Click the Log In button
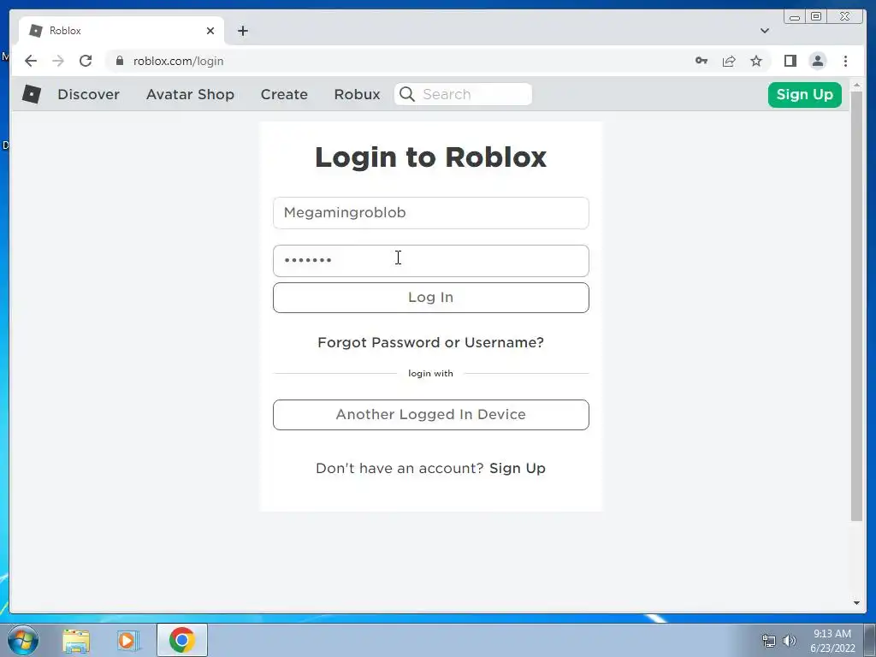Image resolution: width=876 pixels, height=657 pixels. tap(431, 297)
